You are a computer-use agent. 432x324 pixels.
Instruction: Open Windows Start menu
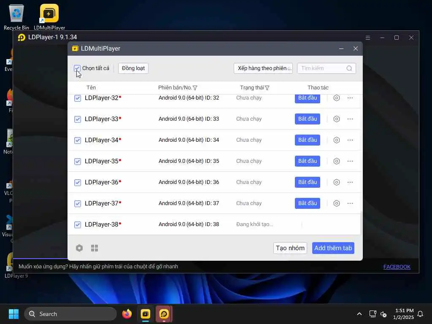[13, 314]
